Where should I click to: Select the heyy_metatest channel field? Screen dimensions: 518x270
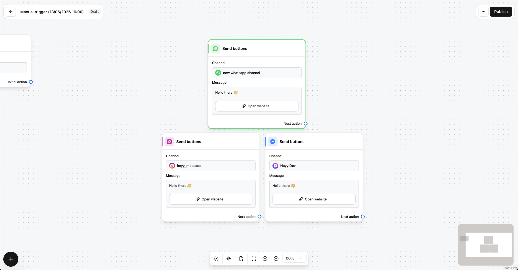(211, 166)
